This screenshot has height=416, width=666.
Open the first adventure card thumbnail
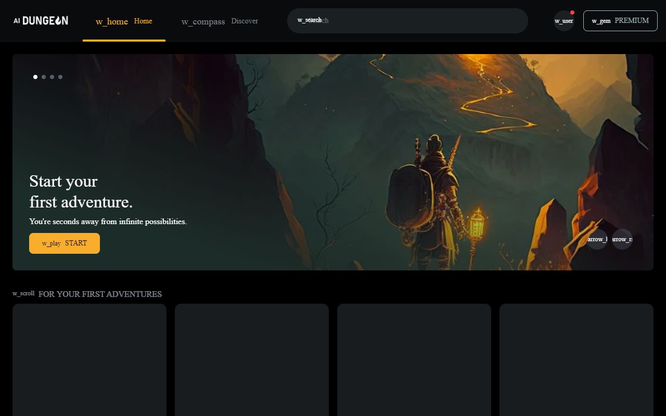tap(89, 359)
